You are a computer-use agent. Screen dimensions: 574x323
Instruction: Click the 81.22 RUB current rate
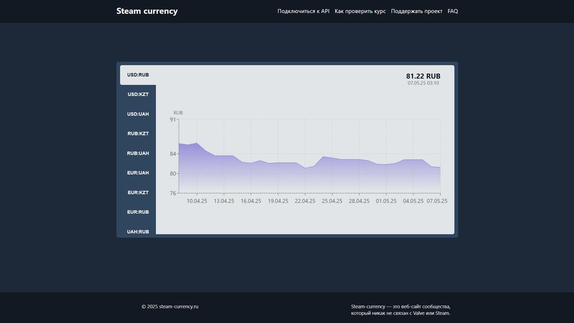(423, 76)
